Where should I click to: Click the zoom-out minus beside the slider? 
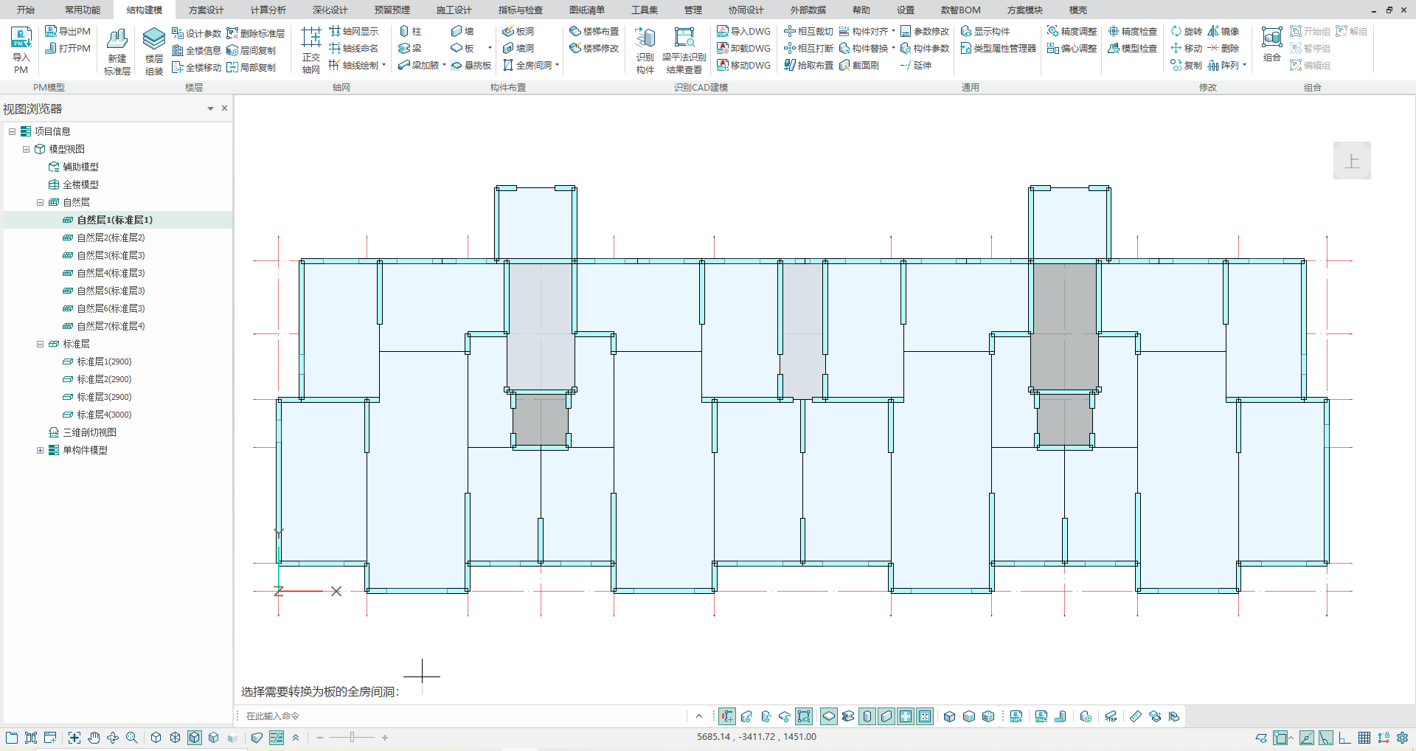(320, 738)
